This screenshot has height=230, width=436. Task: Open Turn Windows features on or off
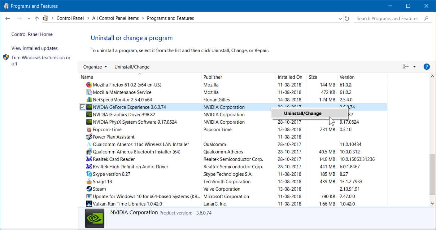41,60
